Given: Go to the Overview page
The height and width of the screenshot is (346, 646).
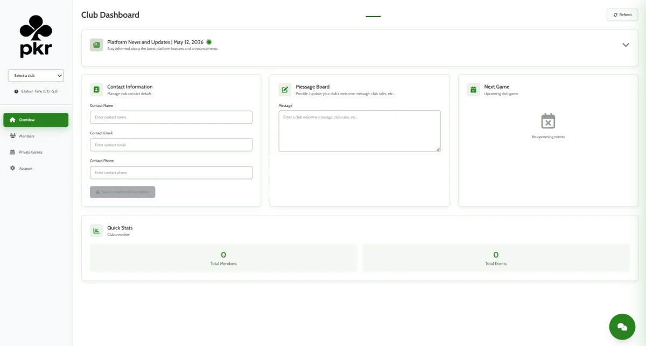Looking at the screenshot, I should (36, 120).
